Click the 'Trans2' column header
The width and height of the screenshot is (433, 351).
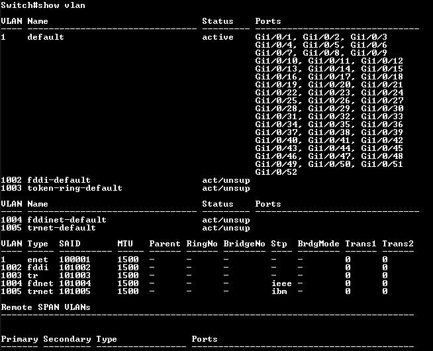tap(398, 244)
